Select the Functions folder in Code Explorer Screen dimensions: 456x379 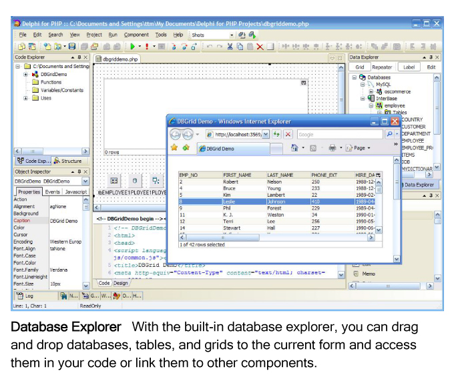[x=47, y=82]
